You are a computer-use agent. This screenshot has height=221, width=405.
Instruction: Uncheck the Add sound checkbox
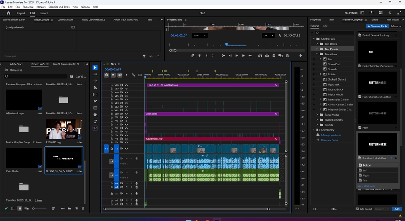pyautogui.click(x=357, y=209)
